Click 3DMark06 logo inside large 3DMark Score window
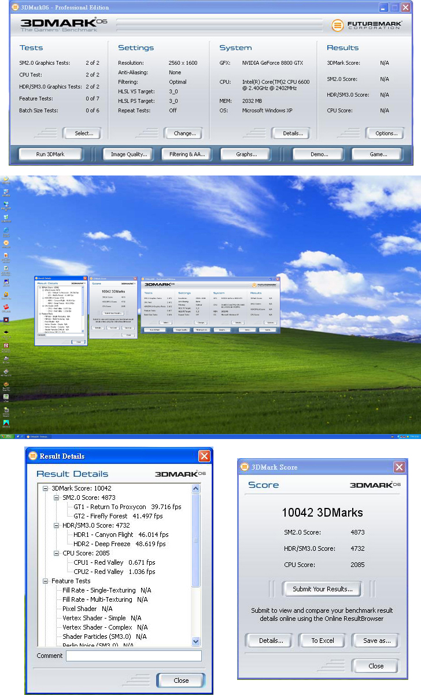 coord(375,485)
